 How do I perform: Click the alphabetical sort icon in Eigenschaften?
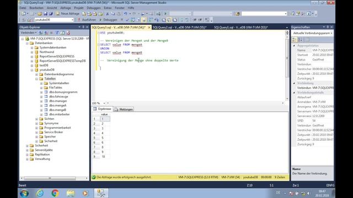300,40
